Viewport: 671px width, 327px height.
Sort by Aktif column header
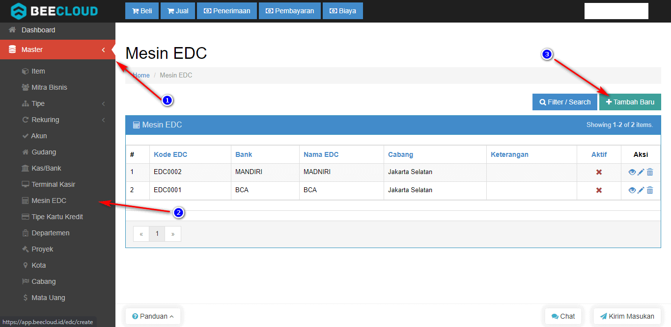599,154
